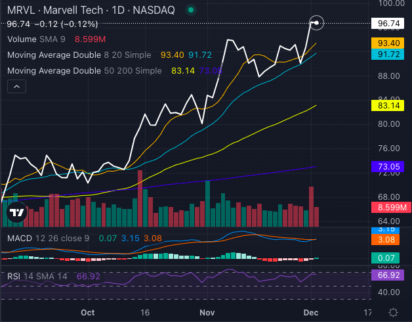This screenshot has width=412, height=322.
Task: Click the MRVL Marvell Tech symbol title
Action: click(x=91, y=11)
